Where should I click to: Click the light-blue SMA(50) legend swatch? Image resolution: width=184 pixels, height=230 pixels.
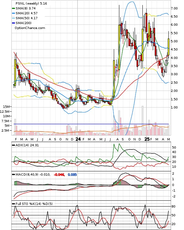pos(13,18)
